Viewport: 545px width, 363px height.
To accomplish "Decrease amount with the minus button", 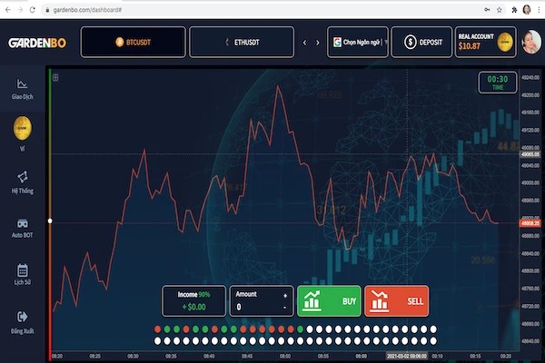I will pos(285,308).
